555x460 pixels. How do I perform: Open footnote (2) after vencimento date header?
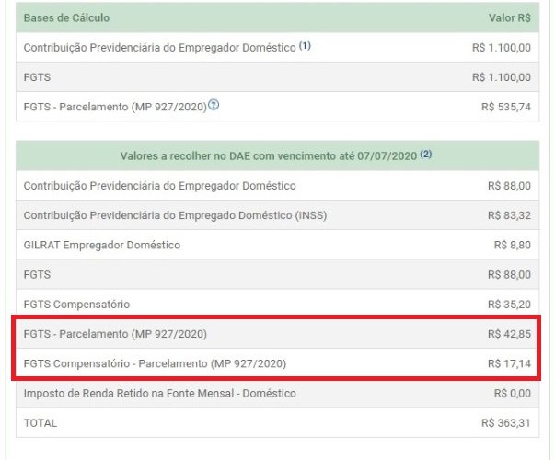(x=426, y=155)
